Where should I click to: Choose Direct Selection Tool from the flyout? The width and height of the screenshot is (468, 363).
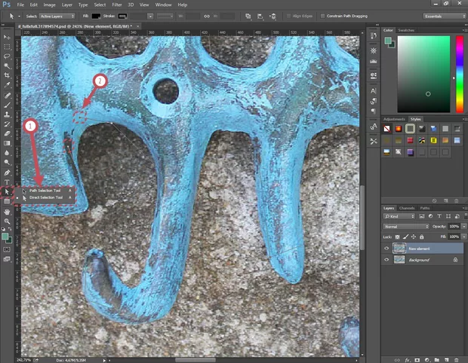(x=46, y=197)
